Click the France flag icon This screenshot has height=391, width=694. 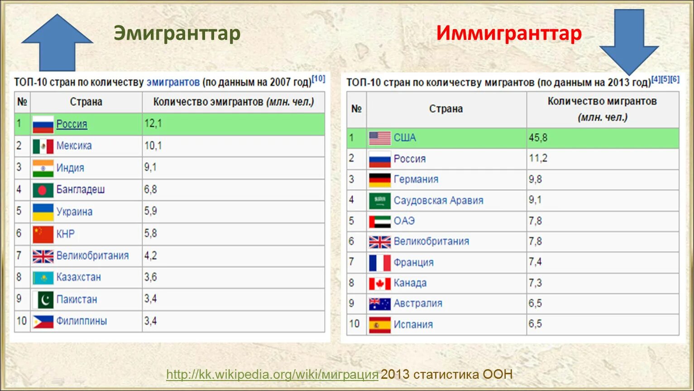379,262
